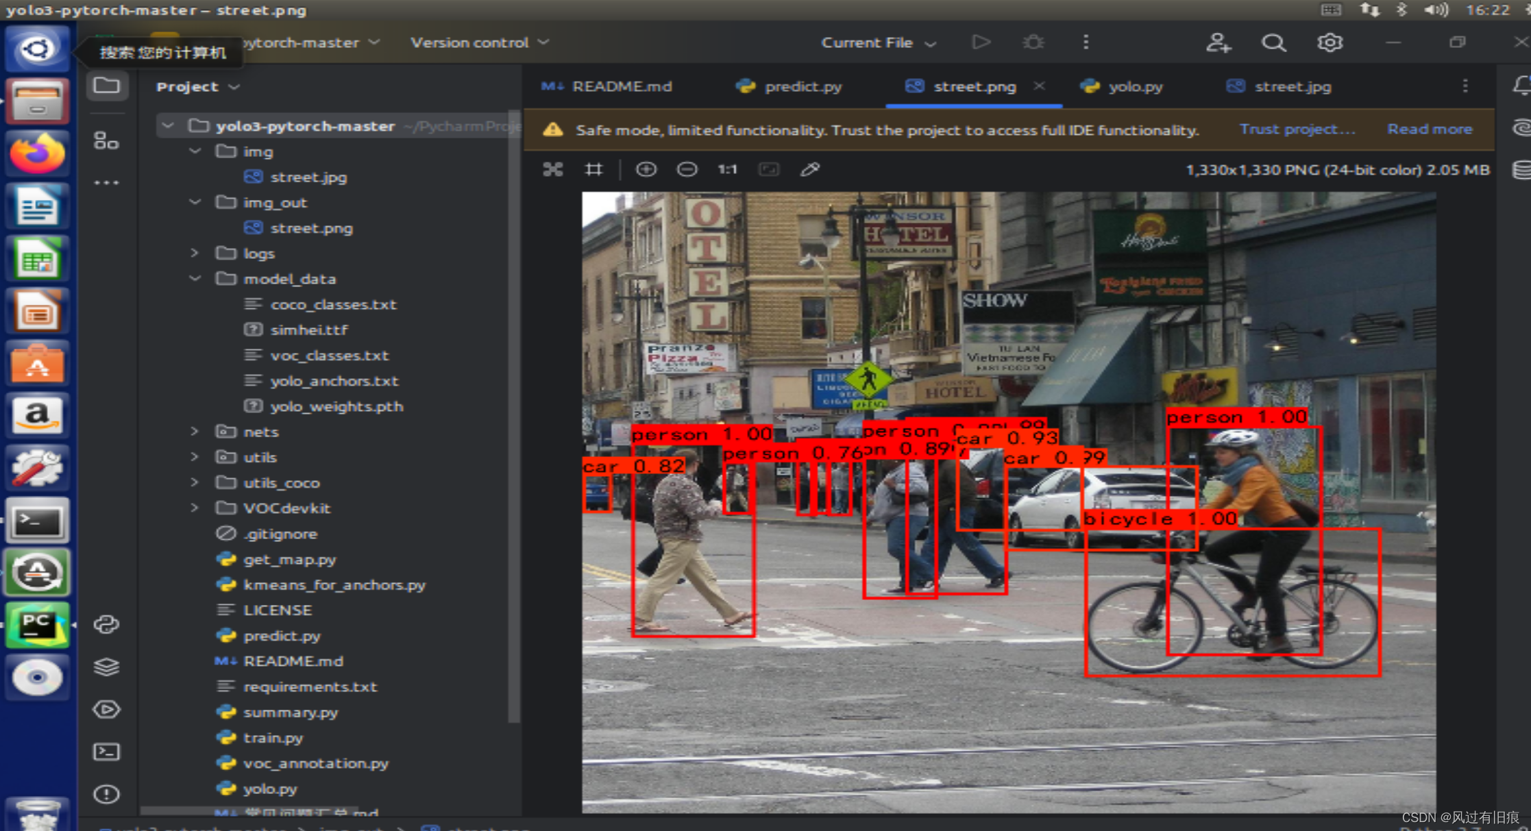The width and height of the screenshot is (1531, 831).
Task: Debug the current file
Action: 1033,42
